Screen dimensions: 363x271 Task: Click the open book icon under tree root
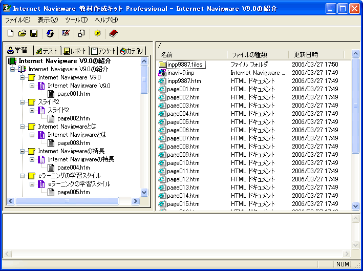pyautogui.click(x=22, y=69)
